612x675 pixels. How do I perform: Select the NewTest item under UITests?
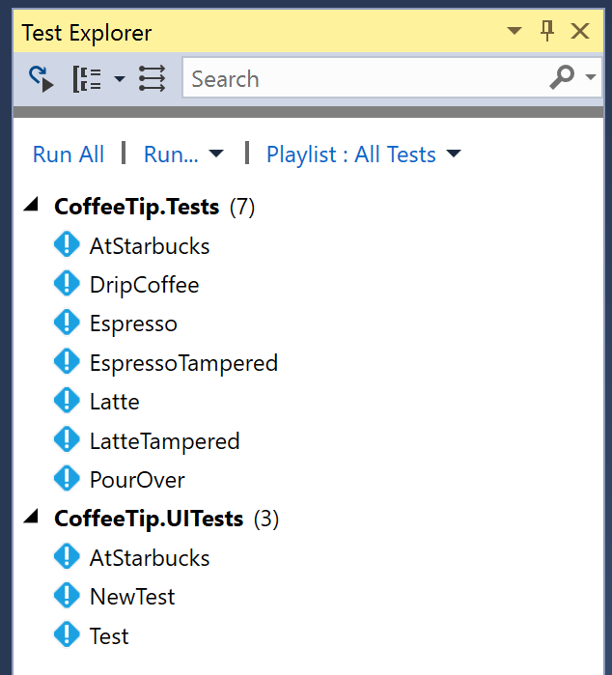click(132, 597)
